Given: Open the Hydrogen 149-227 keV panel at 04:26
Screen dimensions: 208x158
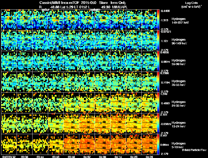Looking at the screenshot, I should (x=149, y=20).
